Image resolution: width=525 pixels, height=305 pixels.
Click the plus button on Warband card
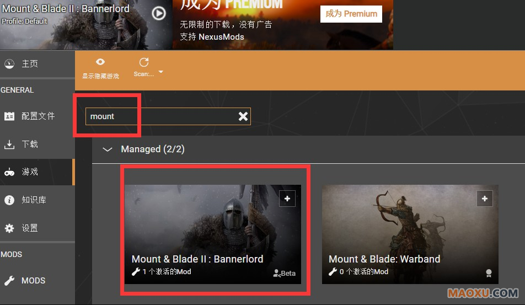pyautogui.click(x=485, y=199)
